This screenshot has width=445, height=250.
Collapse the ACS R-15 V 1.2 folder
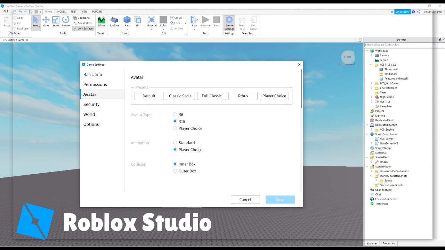tap(371, 65)
